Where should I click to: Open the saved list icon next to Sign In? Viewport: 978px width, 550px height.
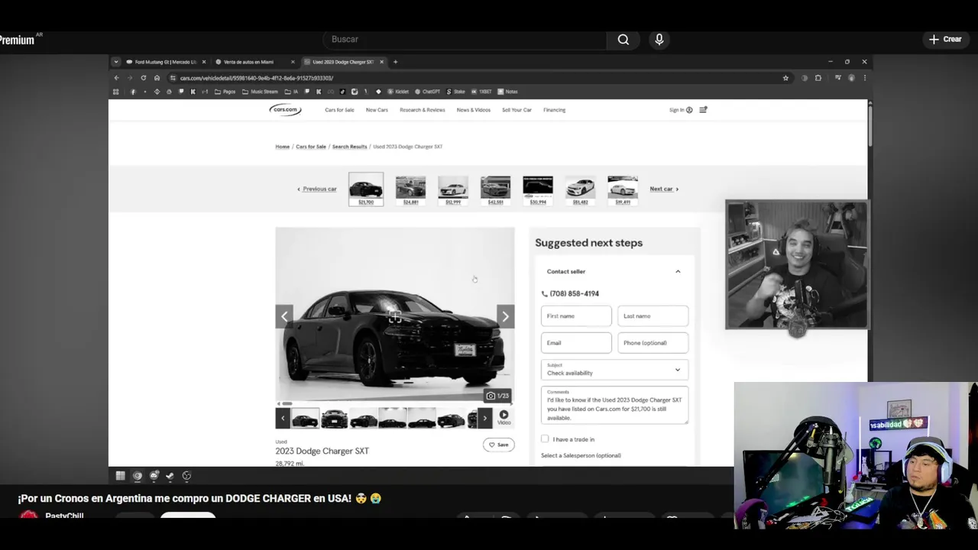point(703,110)
